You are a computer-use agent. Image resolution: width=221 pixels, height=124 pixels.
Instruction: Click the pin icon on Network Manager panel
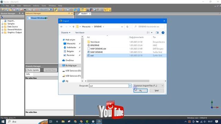69,13
